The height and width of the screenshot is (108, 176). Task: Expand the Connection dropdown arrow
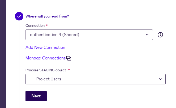pos(147,35)
